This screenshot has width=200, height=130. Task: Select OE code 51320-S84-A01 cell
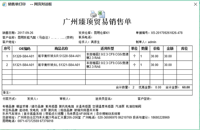click(x=24, y=56)
